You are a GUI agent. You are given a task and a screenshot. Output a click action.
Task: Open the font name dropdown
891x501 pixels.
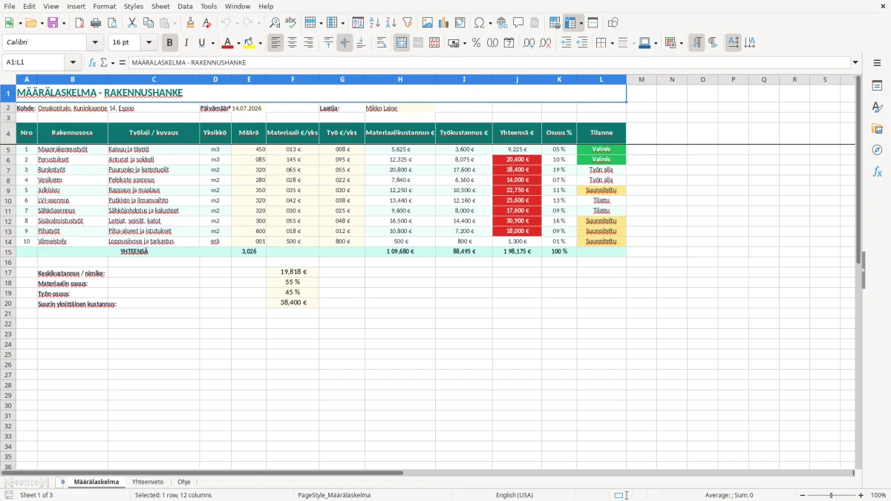(x=95, y=43)
